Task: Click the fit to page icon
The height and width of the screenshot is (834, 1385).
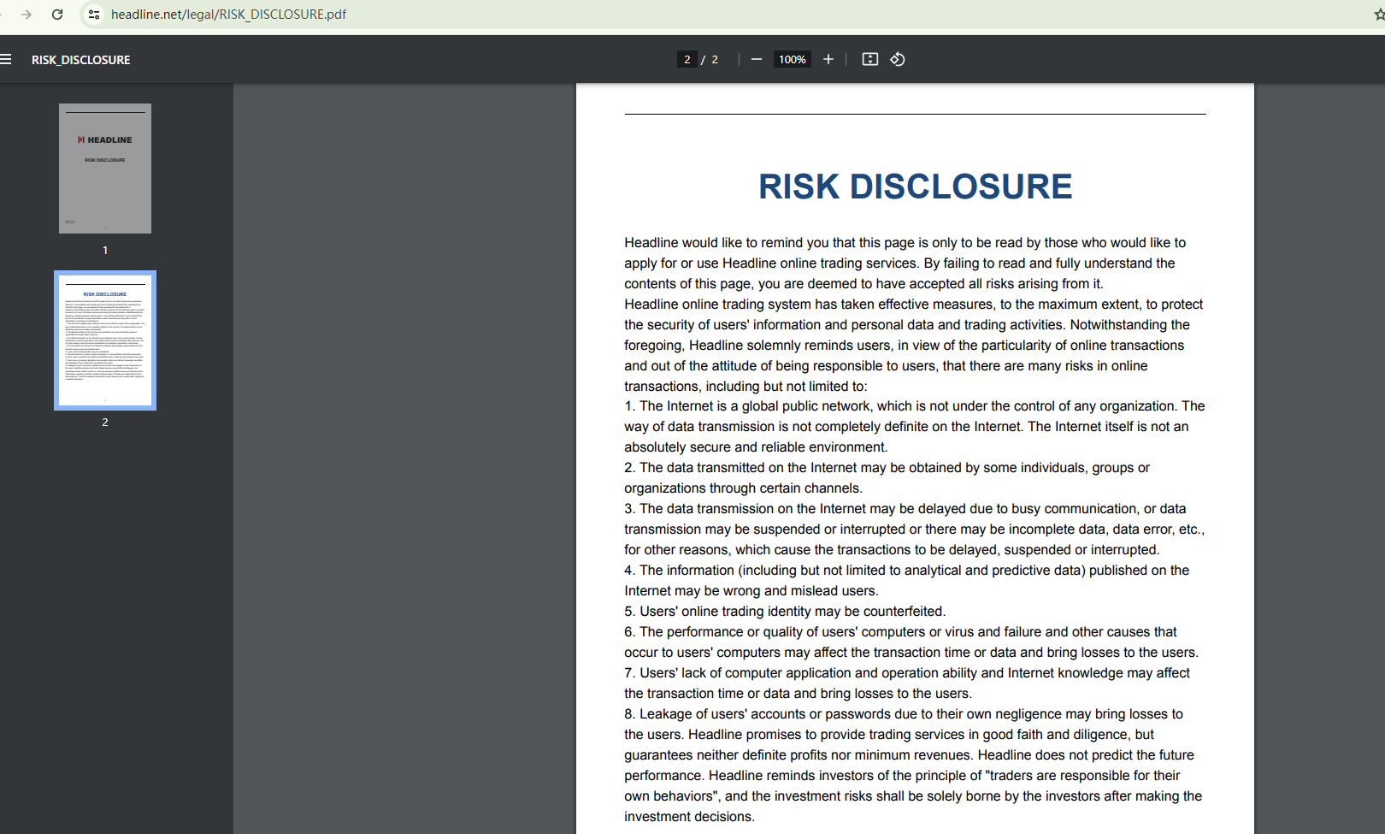Action: (x=870, y=59)
